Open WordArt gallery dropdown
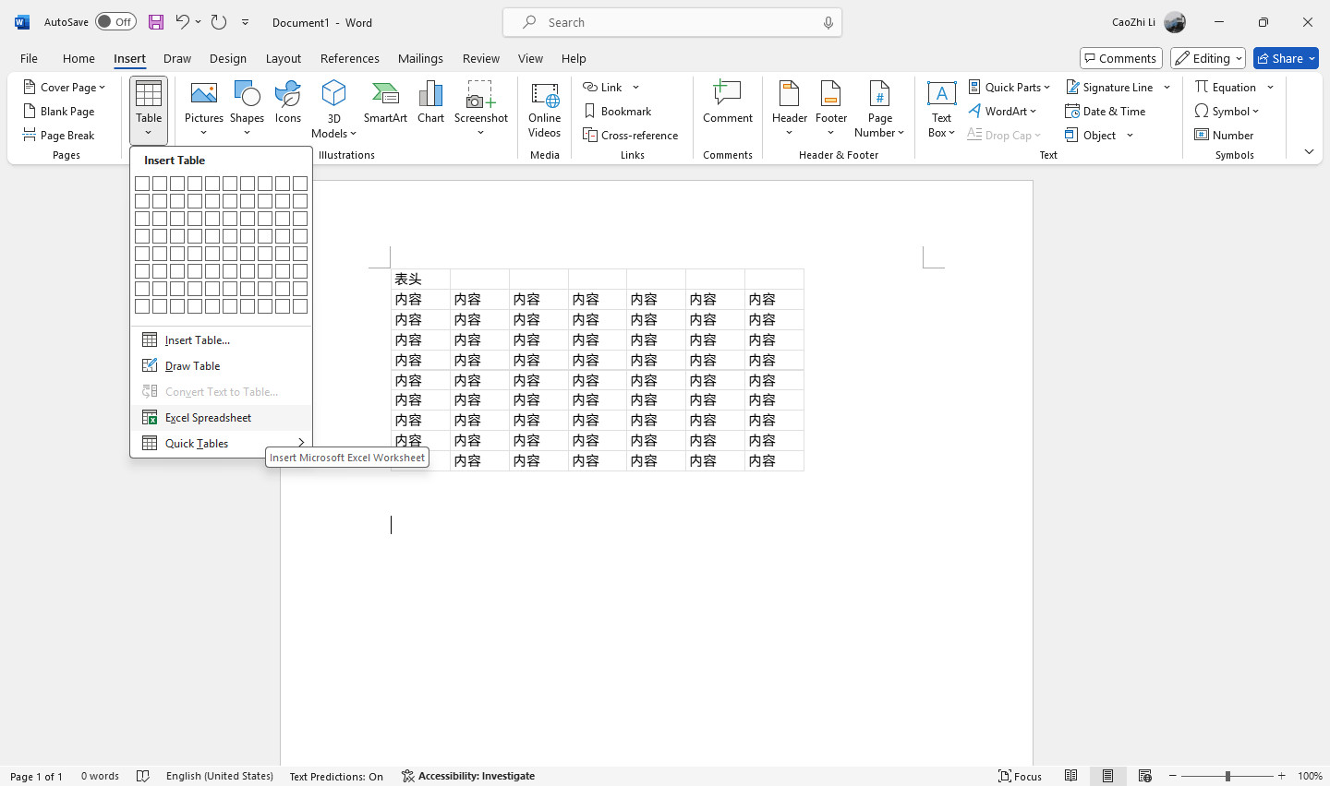The height and width of the screenshot is (786, 1330). tap(1002, 111)
